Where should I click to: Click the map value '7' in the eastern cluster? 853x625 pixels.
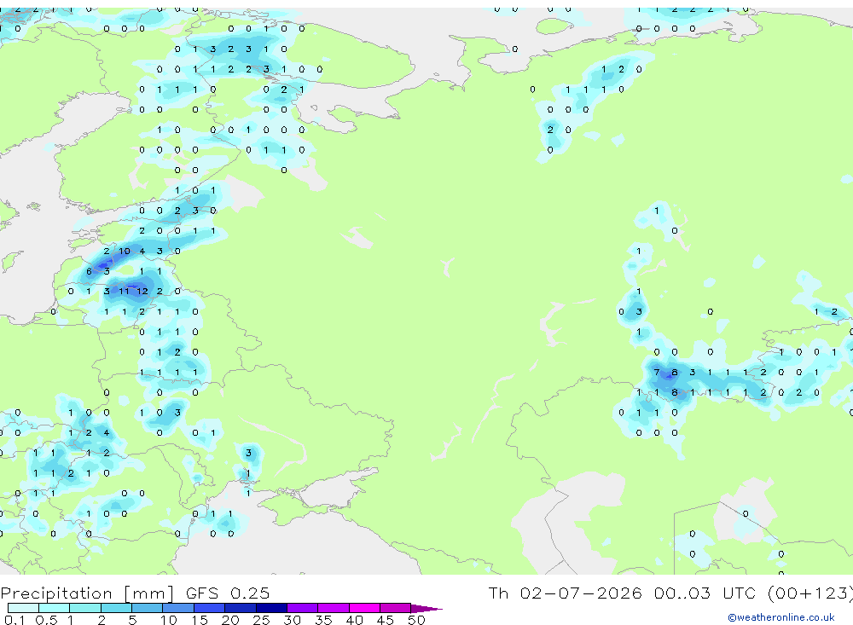(x=657, y=372)
